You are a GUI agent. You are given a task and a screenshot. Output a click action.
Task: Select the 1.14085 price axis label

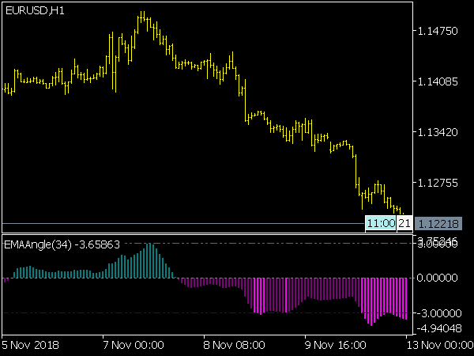pyautogui.click(x=438, y=81)
